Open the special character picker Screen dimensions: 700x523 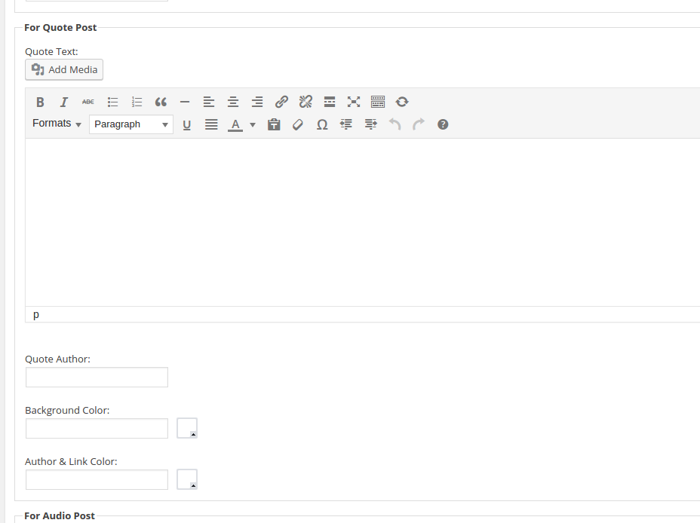(x=322, y=125)
